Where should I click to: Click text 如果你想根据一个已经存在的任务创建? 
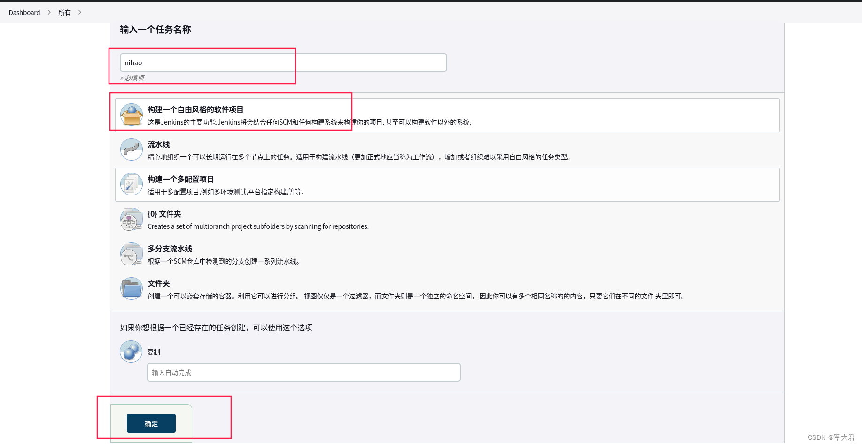216,328
